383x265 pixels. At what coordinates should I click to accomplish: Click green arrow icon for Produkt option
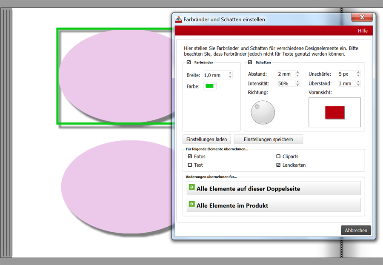(192, 204)
